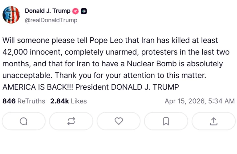The image size is (237, 154).
Task: Click the reply speech bubble icon
Action: click(23, 121)
